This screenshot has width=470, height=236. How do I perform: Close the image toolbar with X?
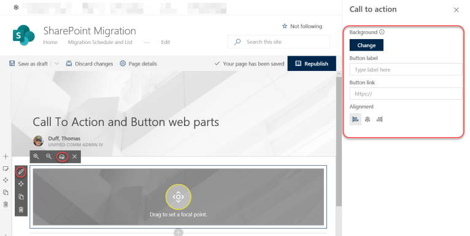(75, 157)
